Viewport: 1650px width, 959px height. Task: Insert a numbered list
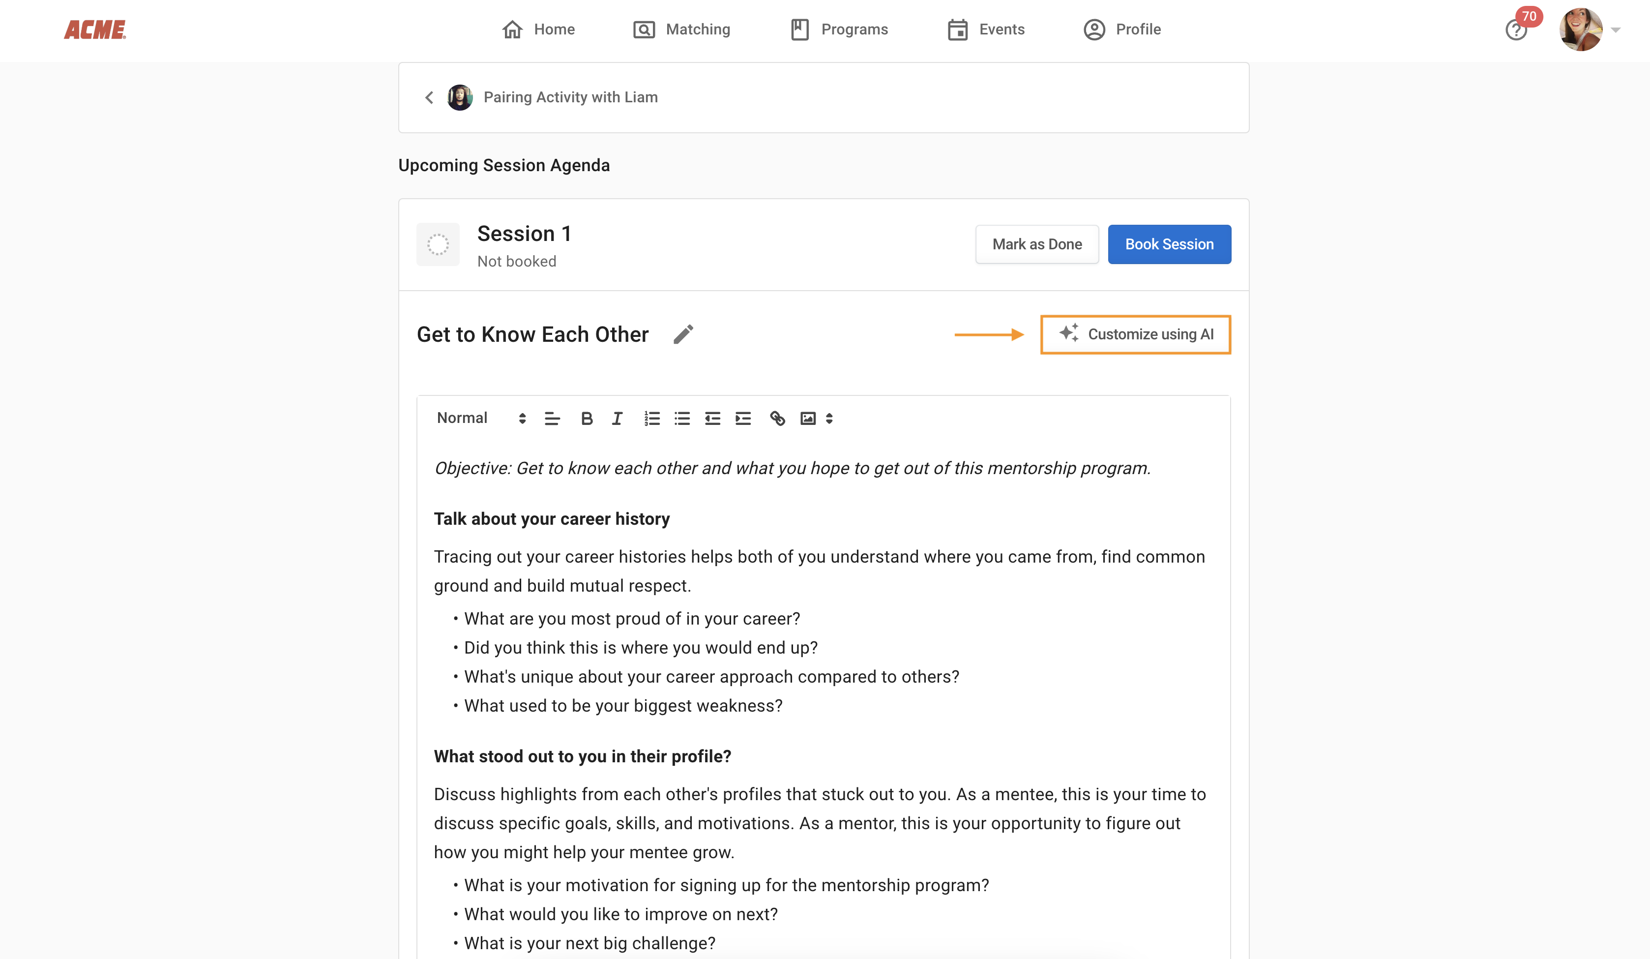[651, 419]
